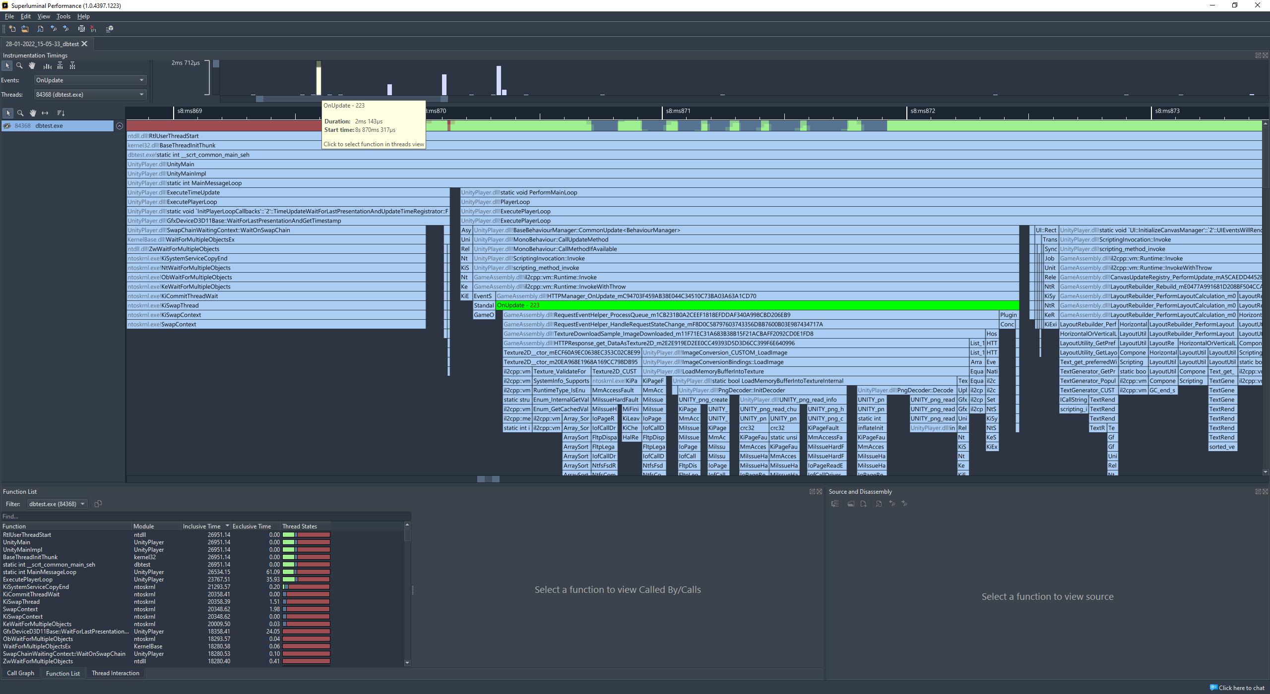Click the open capture folder icon
This screenshot has width=1270, height=694.
(25, 29)
